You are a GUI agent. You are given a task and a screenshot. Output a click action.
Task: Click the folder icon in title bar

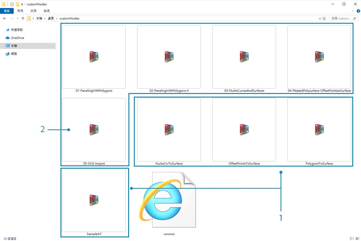[4, 4]
